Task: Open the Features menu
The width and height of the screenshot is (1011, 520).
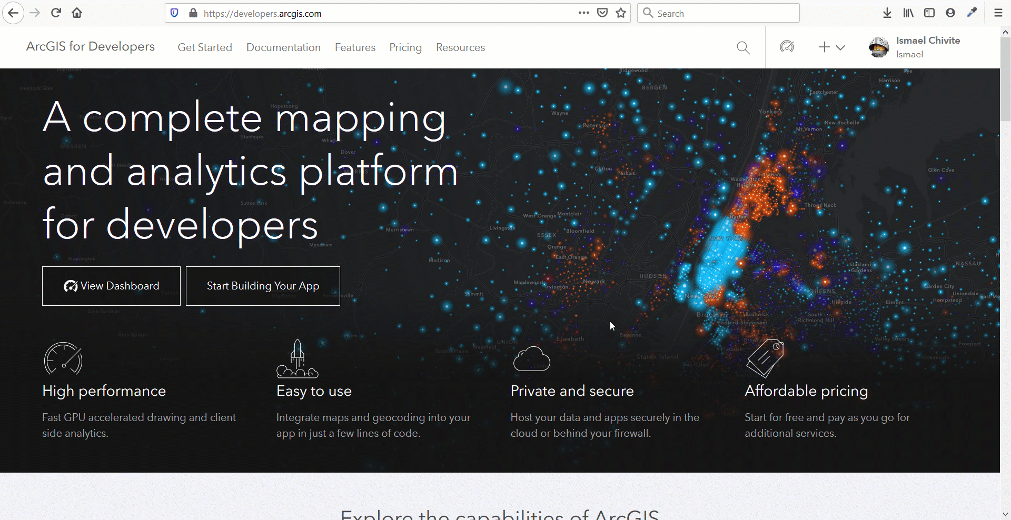Action: click(355, 47)
